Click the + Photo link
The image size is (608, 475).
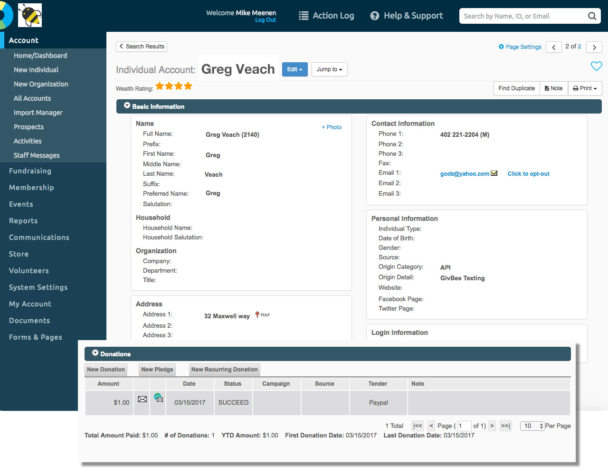(x=332, y=127)
